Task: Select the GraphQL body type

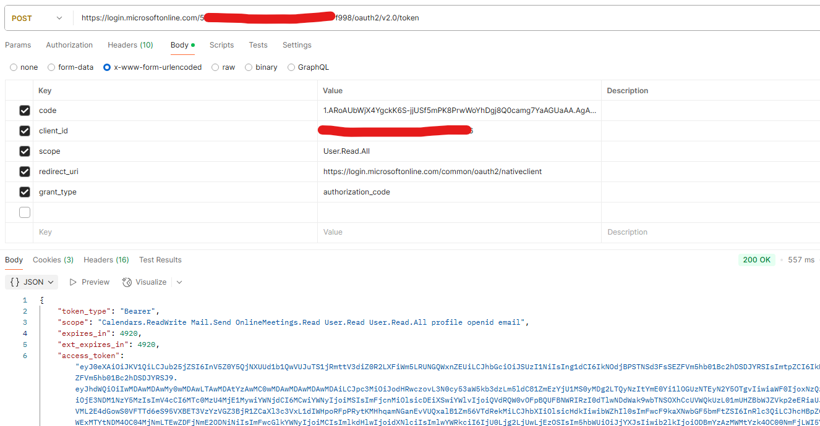Action: tap(308, 67)
